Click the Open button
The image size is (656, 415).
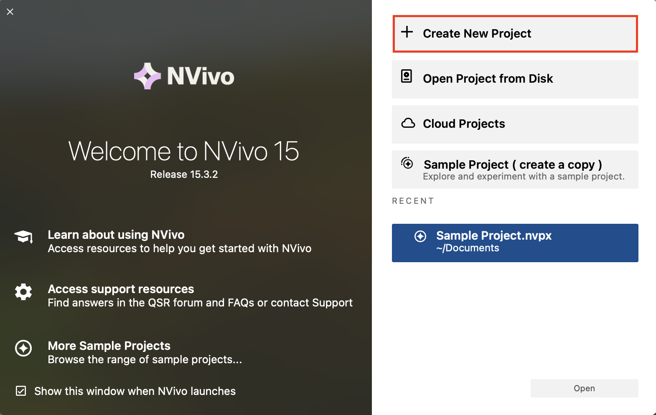pyautogui.click(x=585, y=388)
